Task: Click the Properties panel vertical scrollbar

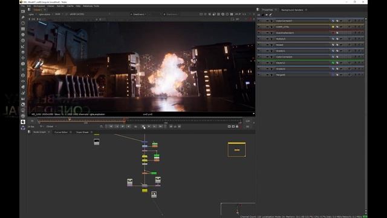Action: (x=366, y=115)
